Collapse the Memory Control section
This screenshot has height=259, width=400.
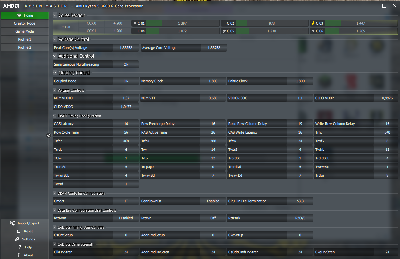[x=55, y=73]
